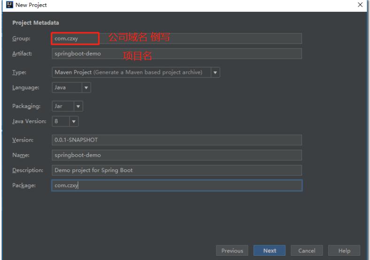This screenshot has height=260, width=370.
Task: Click the Package input field
Action: [177, 185]
